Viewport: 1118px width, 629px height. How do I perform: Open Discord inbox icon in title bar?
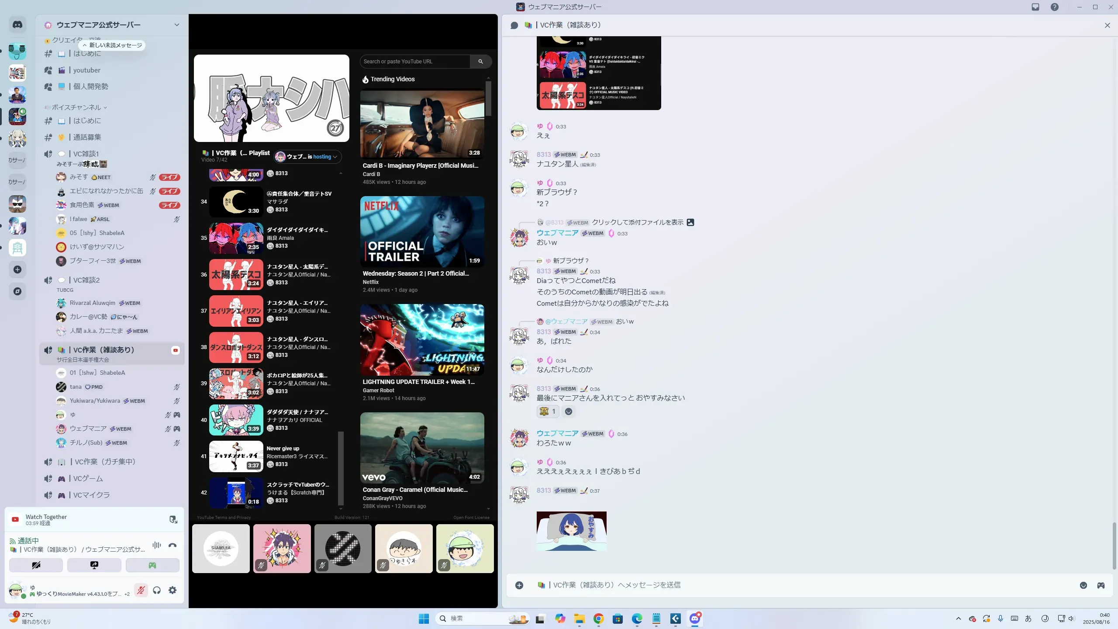1035,7
